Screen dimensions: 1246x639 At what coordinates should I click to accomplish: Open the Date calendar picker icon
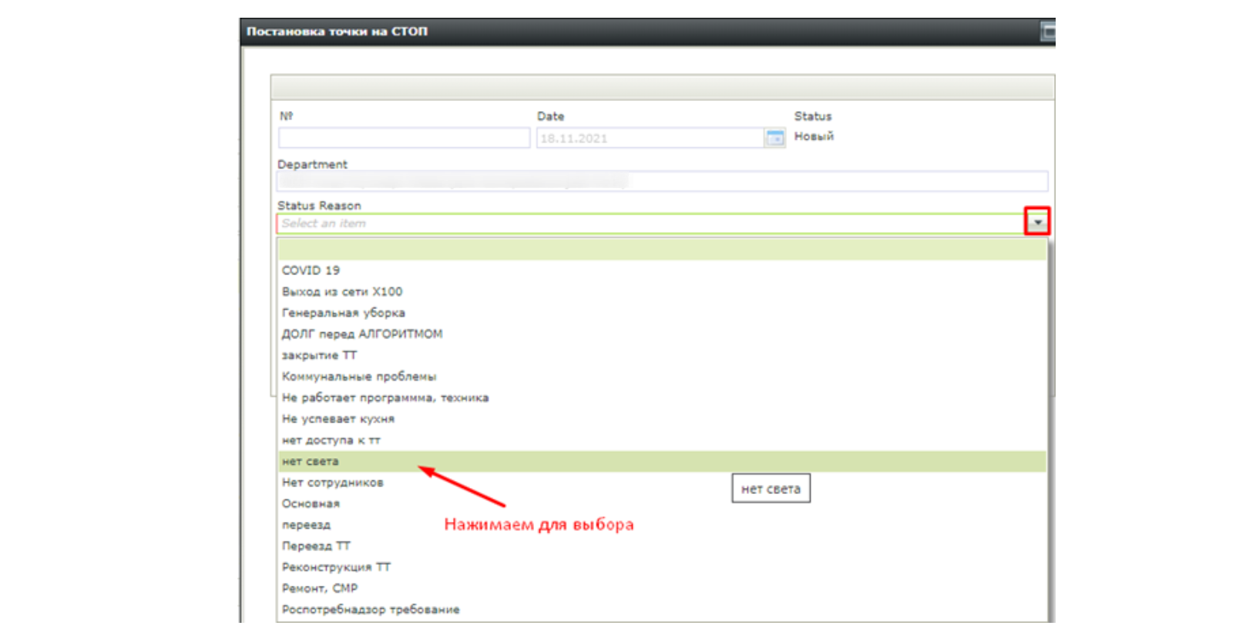tap(774, 138)
